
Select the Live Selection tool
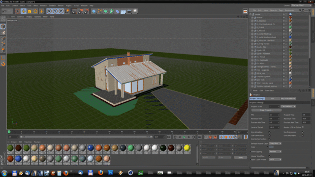18,11
